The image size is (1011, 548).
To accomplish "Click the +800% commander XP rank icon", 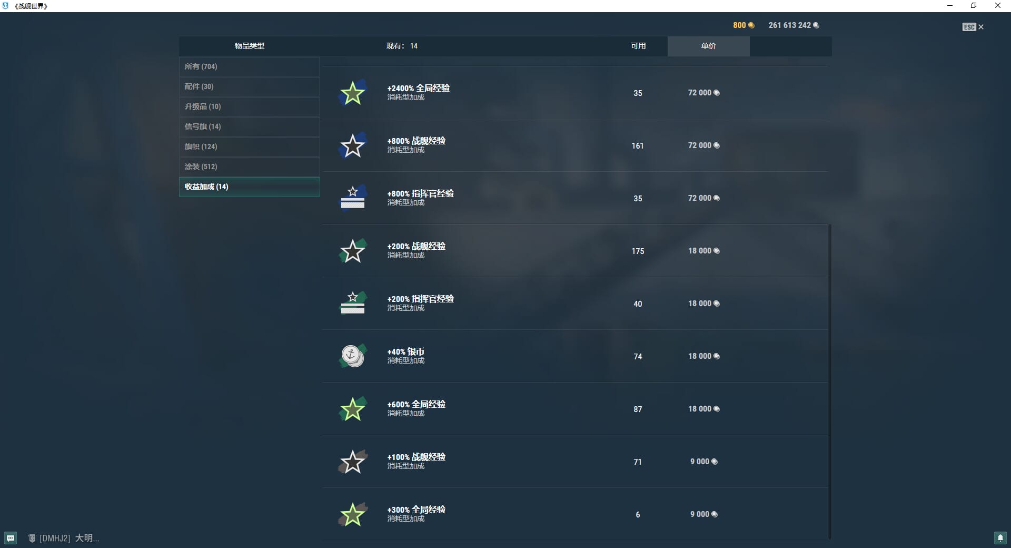I will pyautogui.click(x=352, y=198).
